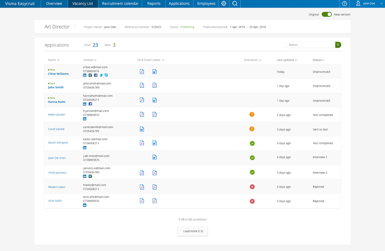Go to the Reports tab
This screenshot has width=385, height=251.
click(x=154, y=3)
